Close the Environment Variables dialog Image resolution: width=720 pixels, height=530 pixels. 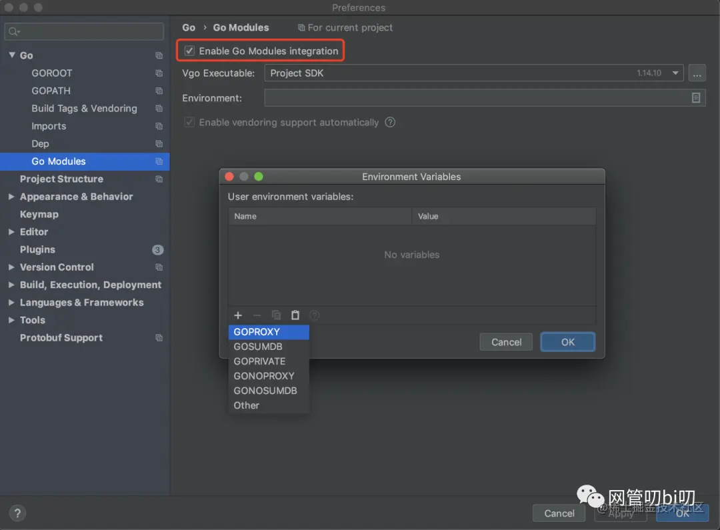pyautogui.click(x=229, y=177)
